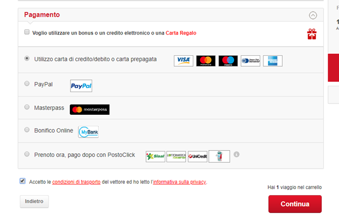Select the PayPal payment radio button
Image resolution: width=339 pixels, height=217 pixels.
(27, 83)
